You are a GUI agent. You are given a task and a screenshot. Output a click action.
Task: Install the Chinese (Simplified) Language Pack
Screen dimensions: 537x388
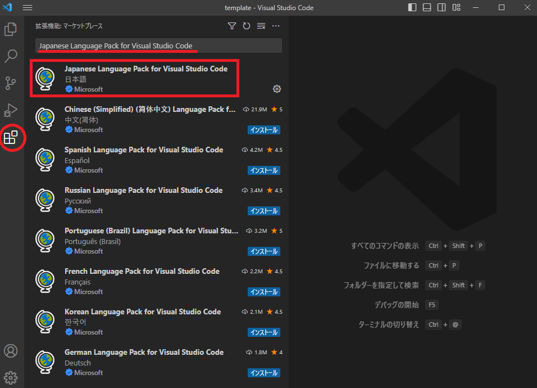point(263,130)
